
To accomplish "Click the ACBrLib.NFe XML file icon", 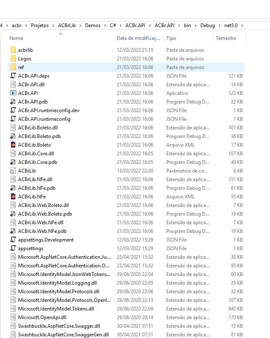I will 13,197.
